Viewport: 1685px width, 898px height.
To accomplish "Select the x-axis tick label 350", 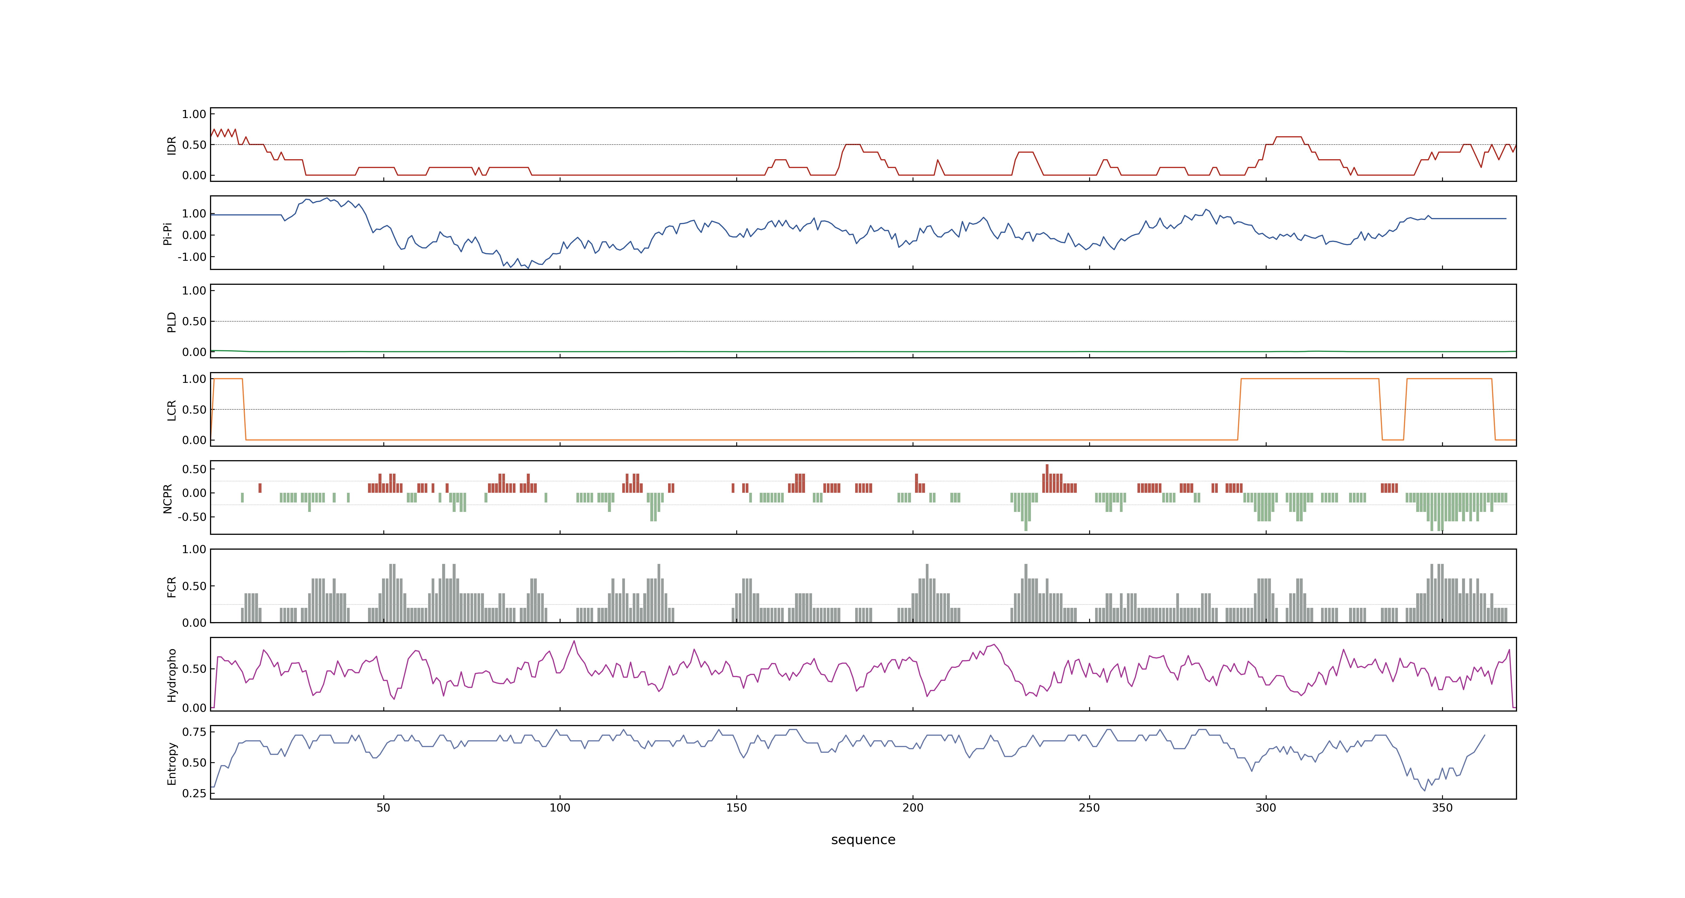I will click(1442, 808).
